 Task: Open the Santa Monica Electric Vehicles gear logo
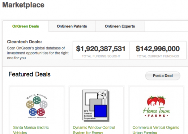tap(37, 106)
